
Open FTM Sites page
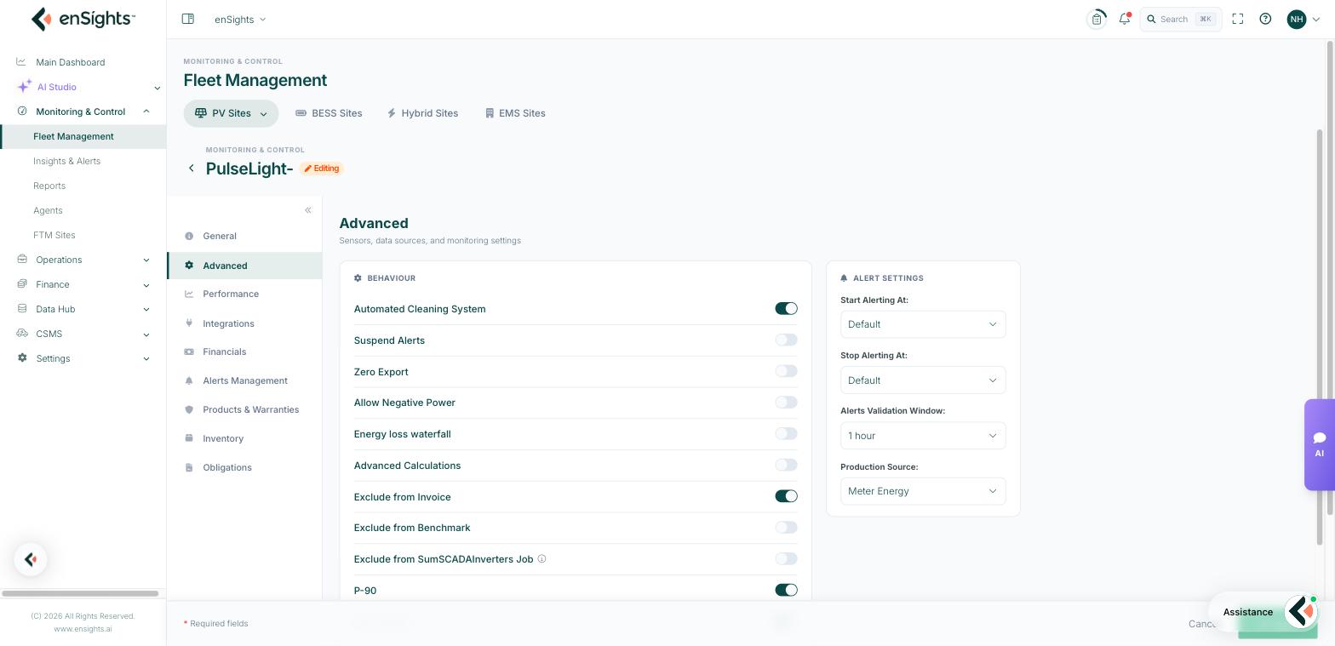[x=54, y=235]
